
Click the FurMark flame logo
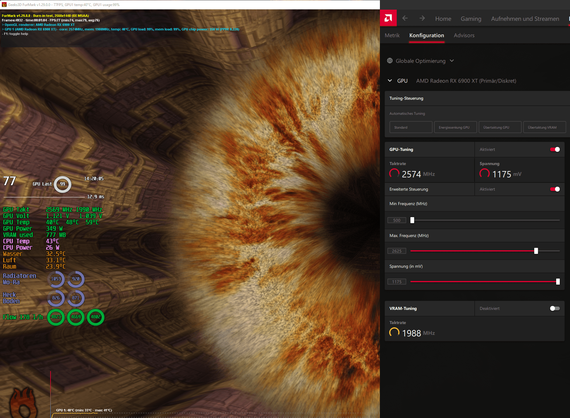coord(23,402)
